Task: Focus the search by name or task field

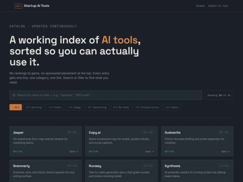Action: click(x=106, y=95)
